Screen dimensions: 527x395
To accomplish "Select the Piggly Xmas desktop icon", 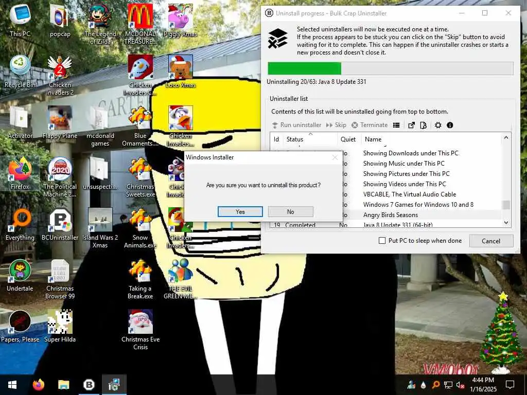I will click(x=181, y=21).
